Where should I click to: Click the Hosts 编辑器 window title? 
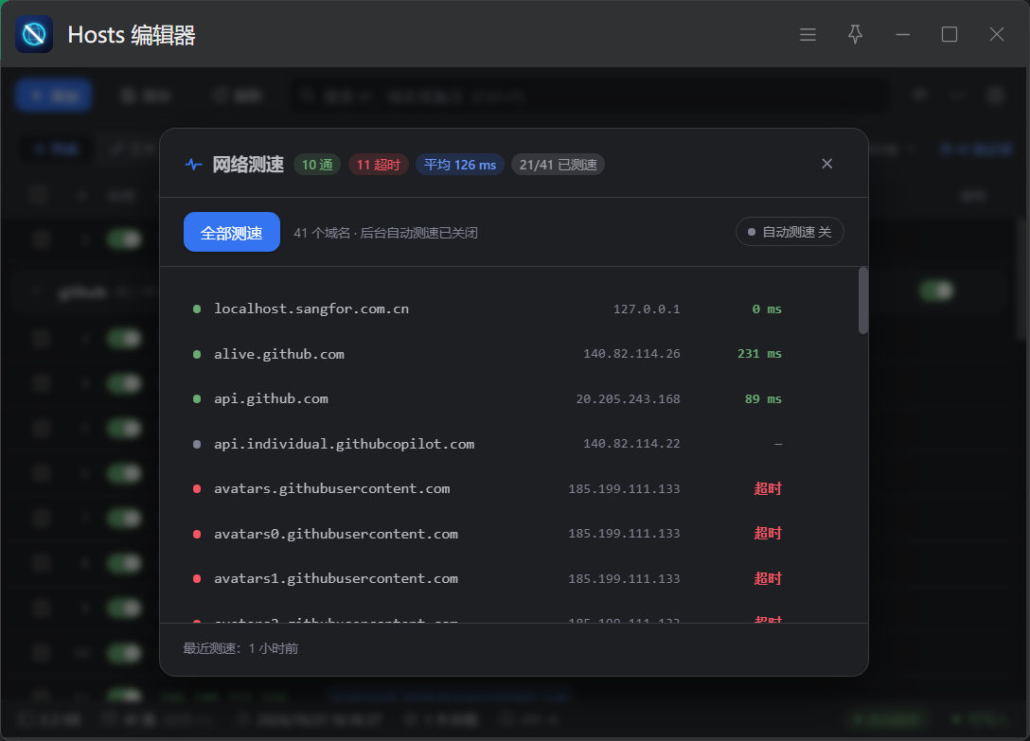132,35
